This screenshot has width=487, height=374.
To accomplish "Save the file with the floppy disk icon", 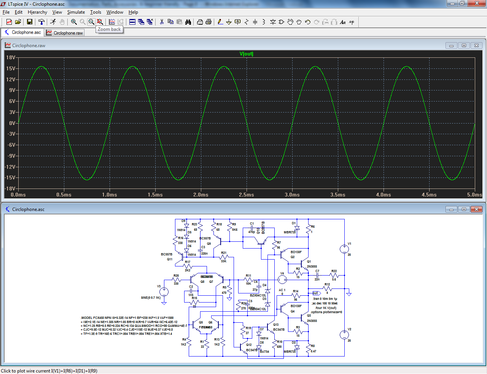I will (x=29, y=22).
